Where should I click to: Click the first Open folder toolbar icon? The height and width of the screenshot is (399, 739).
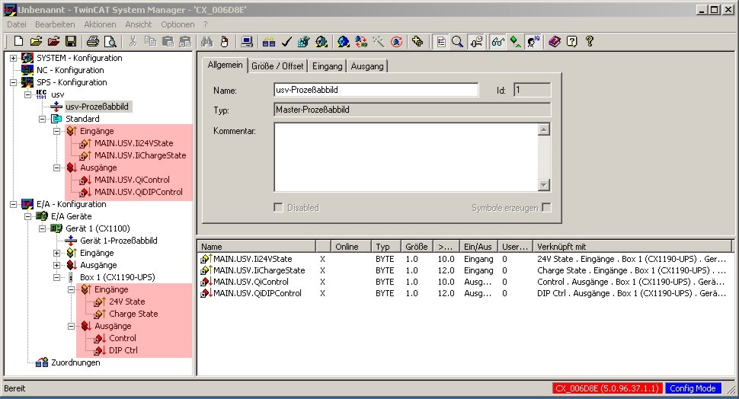(36, 41)
